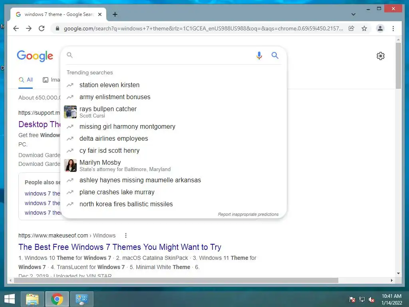Click the https://www.makeuseof.com URL breadcrumb
This screenshot has height=307, width=409.
[67, 235]
